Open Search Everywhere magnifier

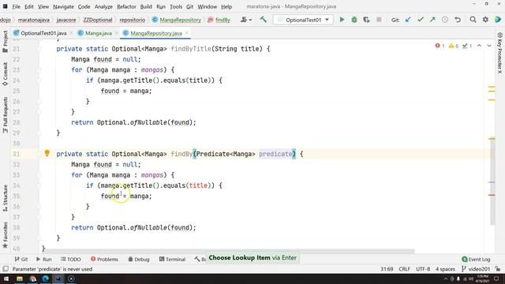point(473,20)
